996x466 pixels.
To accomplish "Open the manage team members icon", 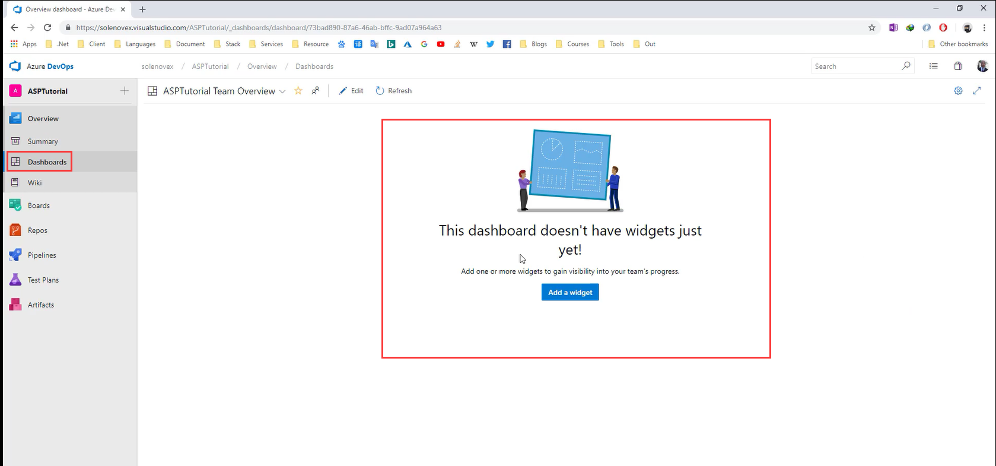I will click(x=316, y=91).
